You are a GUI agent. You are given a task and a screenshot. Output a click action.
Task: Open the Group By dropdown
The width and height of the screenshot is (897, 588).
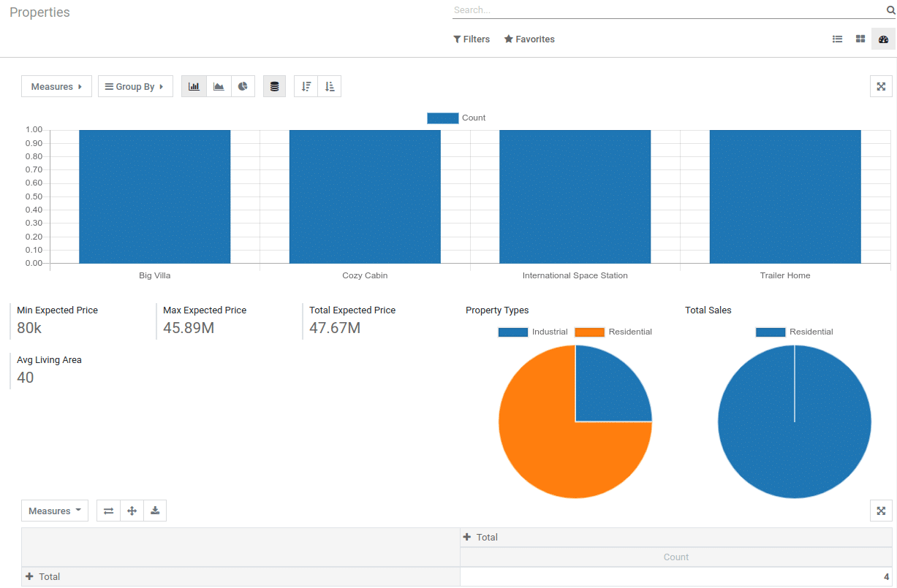tap(135, 86)
